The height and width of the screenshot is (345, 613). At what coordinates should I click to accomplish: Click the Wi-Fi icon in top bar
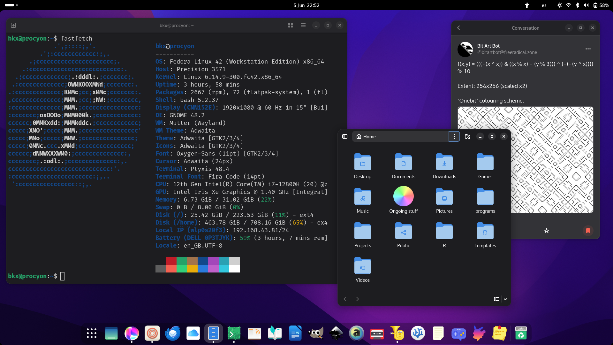569,5
